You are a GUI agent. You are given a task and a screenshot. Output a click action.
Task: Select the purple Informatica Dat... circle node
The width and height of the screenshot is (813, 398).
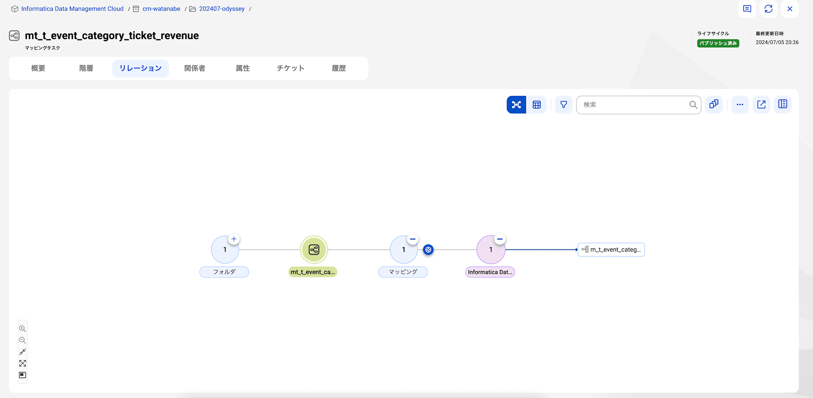pyautogui.click(x=491, y=250)
